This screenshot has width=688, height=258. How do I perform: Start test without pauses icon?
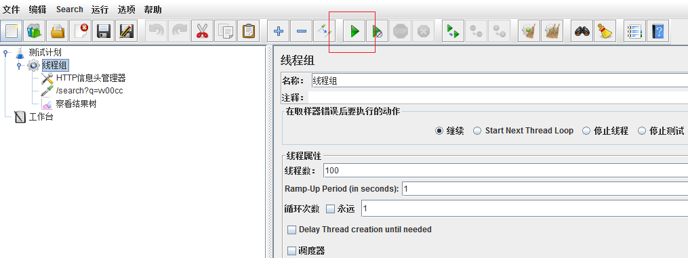(378, 31)
